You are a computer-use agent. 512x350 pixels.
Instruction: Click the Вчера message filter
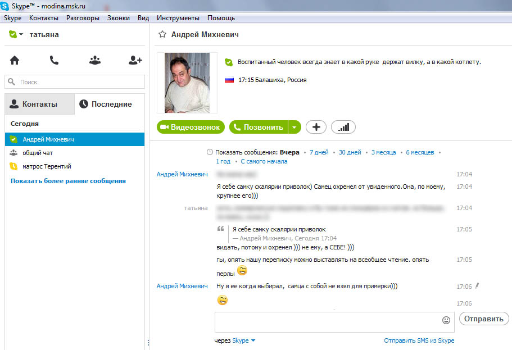tap(289, 152)
